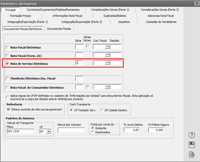Click the cancel document icon
Viewport: 200px width, 162px height.
pos(192,154)
